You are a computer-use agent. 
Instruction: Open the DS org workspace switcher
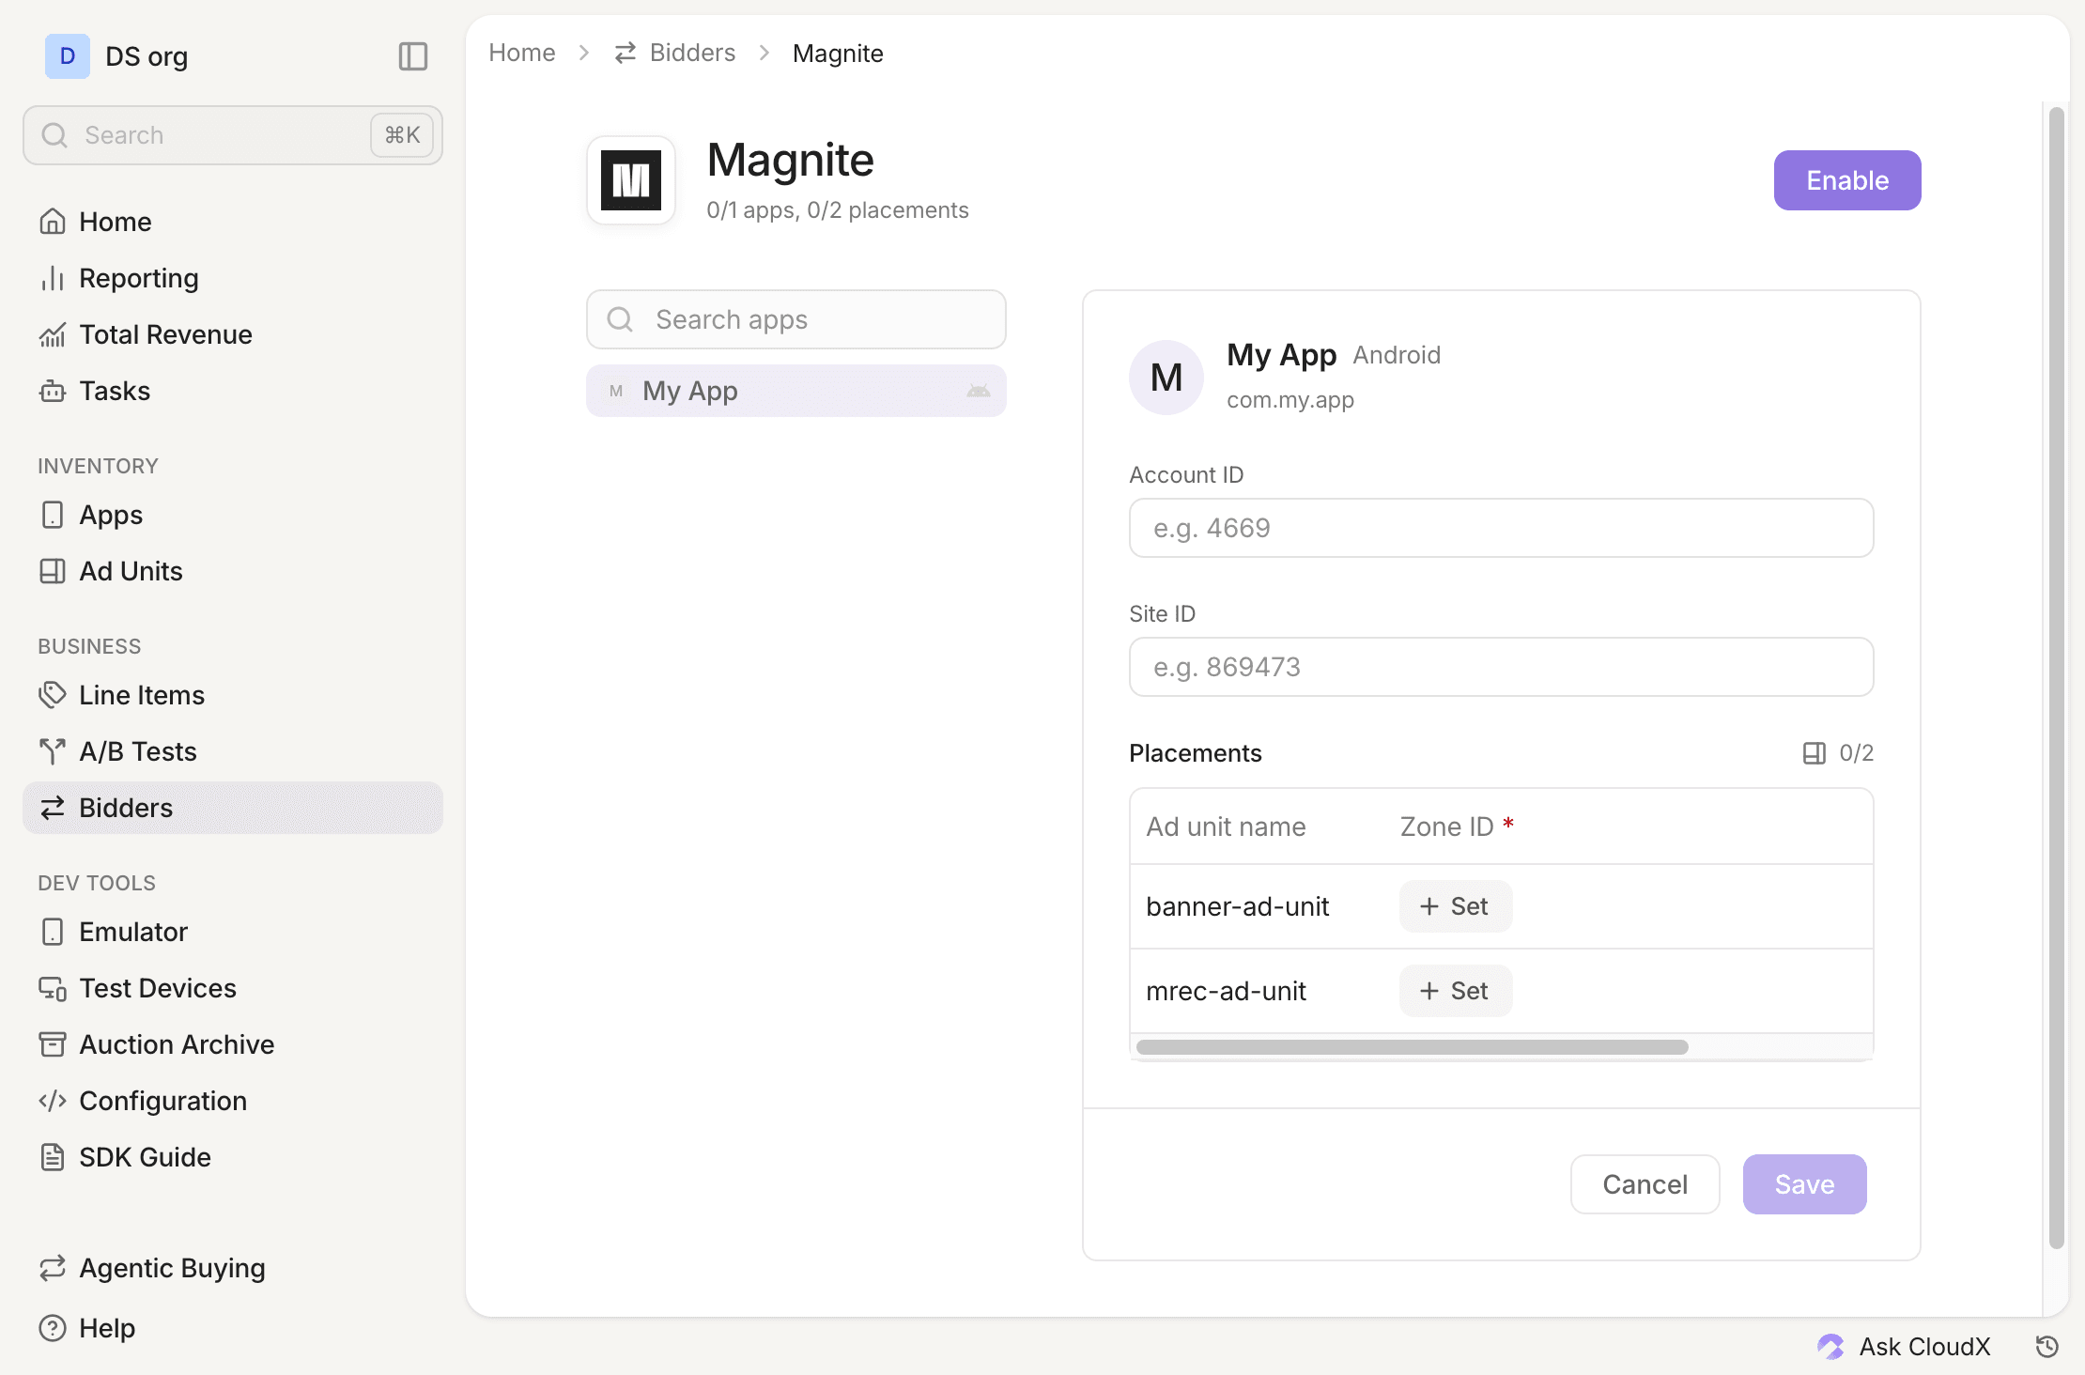point(117,56)
